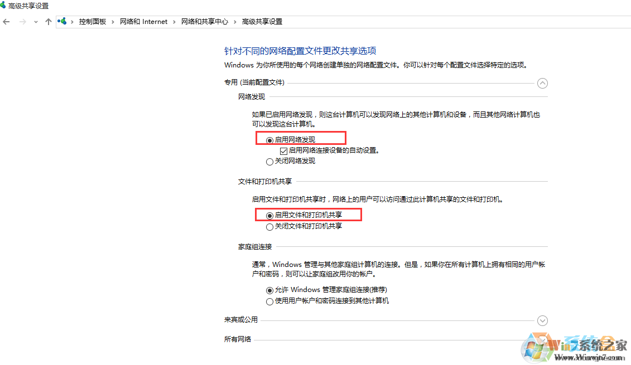Click the Forward arrow in navigation bar
The image size is (631, 365).
[x=23, y=22]
